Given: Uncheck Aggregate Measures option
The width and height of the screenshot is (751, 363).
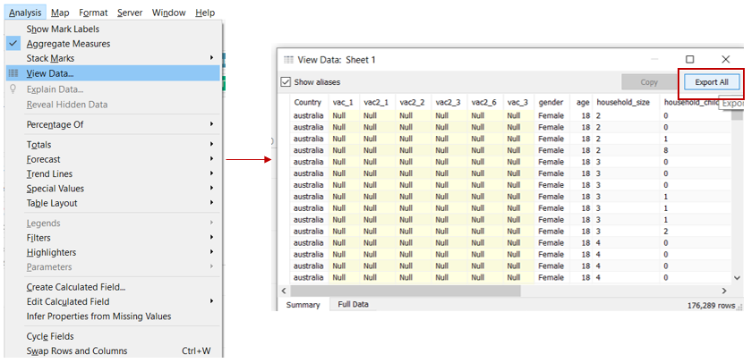Looking at the screenshot, I should [68, 44].
